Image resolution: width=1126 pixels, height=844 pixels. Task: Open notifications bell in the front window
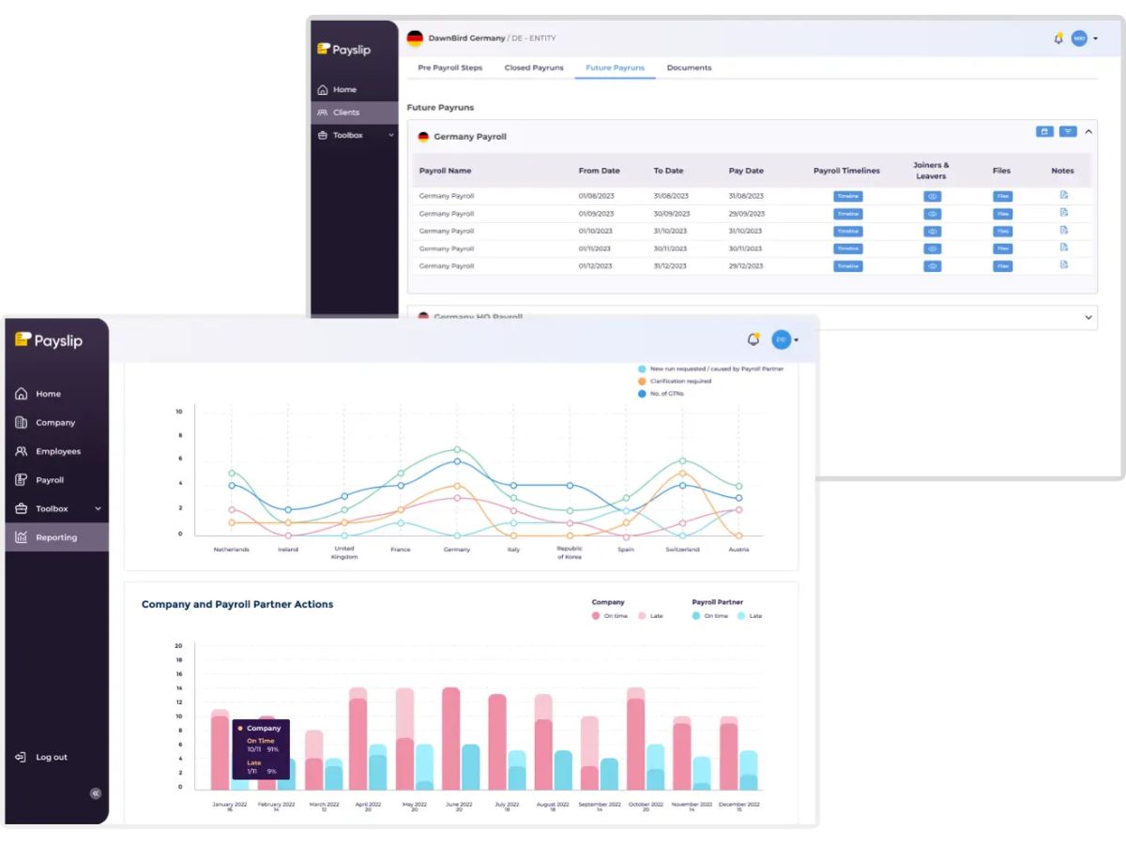(753, 339)
